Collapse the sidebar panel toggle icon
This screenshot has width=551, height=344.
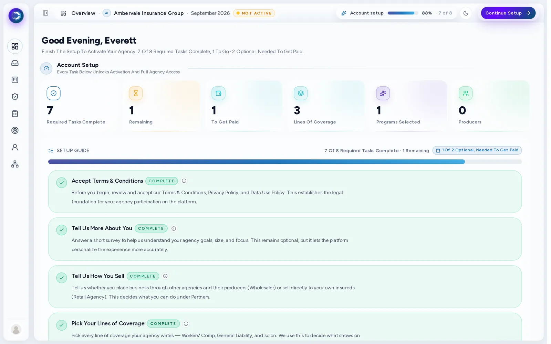coord(45,13)
